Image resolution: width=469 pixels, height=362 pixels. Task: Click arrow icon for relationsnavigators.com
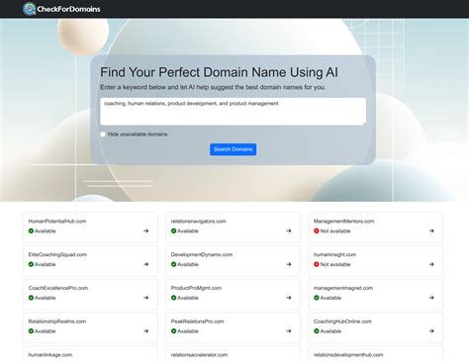289,230
